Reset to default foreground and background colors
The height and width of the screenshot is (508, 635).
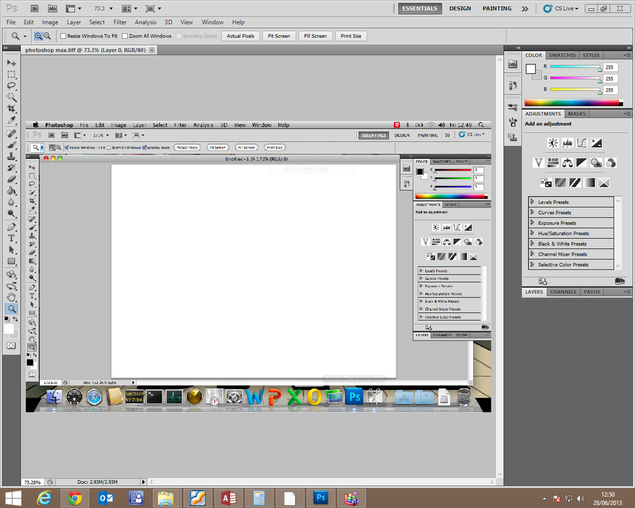(6, 319)
